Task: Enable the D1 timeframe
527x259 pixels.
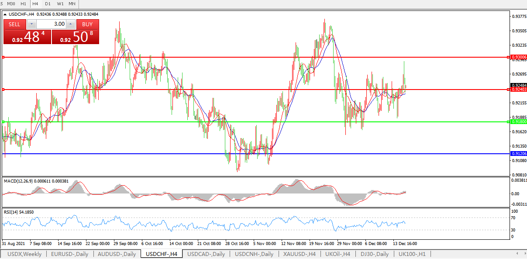Action: 48,3
